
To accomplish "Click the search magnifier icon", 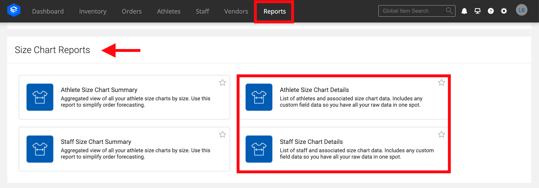I will point(449,11).
